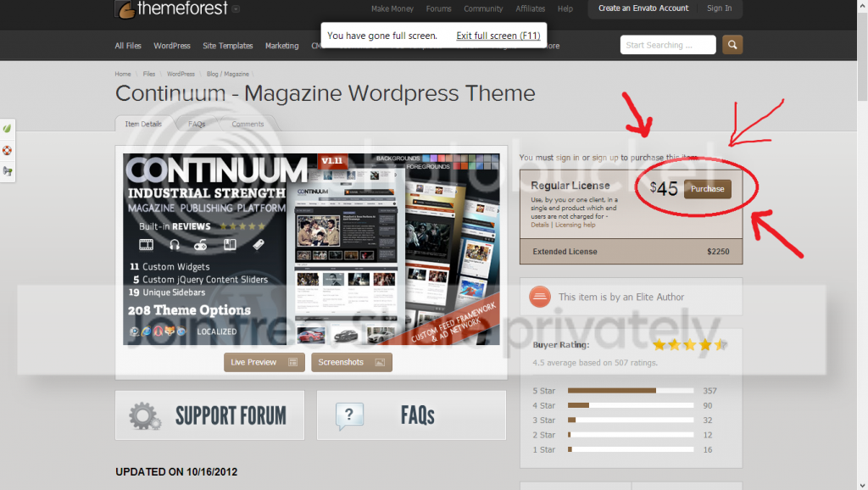Click Exit full screen (F11)

tap(498, 36)
